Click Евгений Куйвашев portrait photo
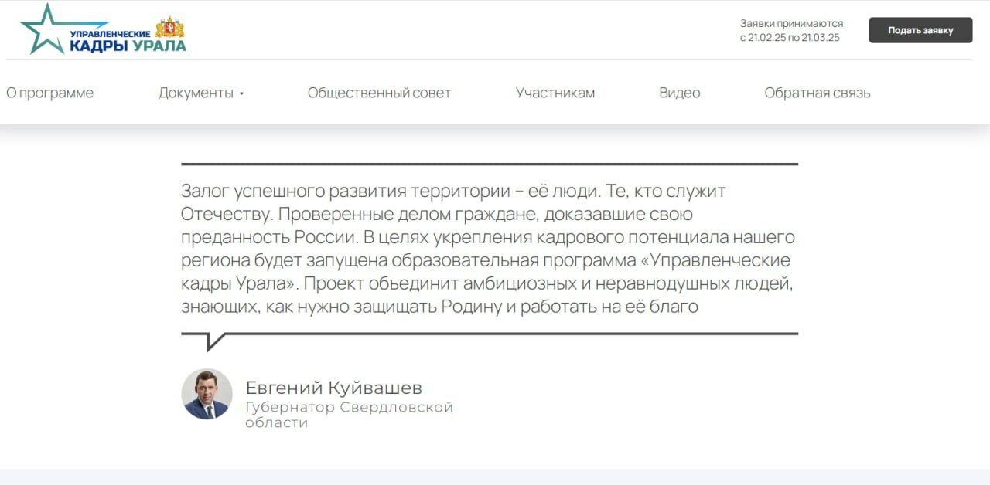The height and width of the screenshot is (485, 990). (x=207, y=394)
